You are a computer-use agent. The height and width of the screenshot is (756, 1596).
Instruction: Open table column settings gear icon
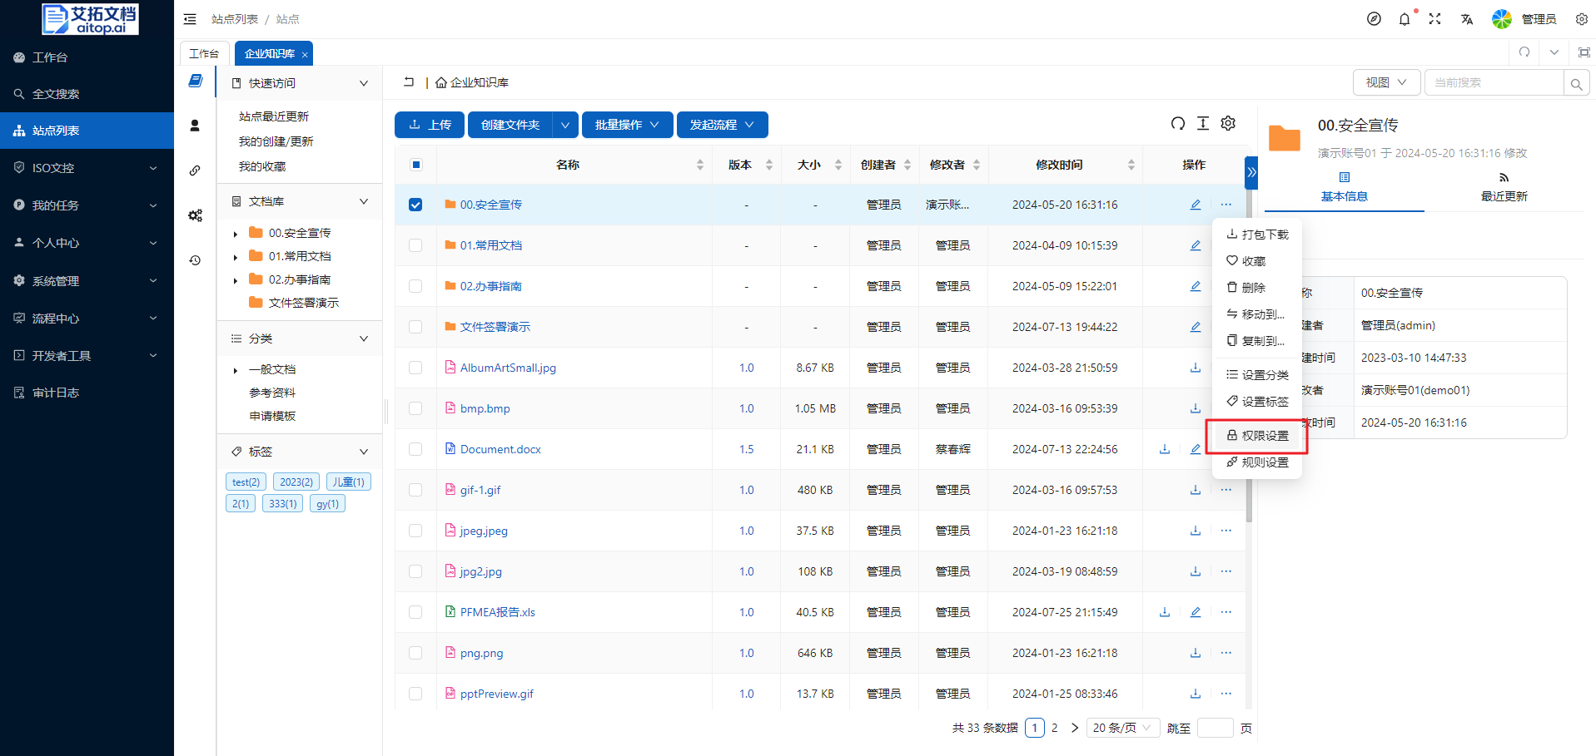point(1228,124)
